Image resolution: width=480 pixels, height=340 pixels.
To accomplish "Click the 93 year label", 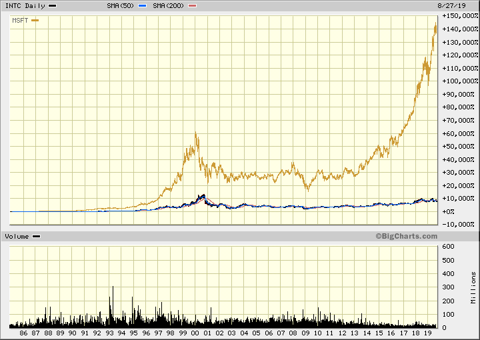I will click(109, 333).
